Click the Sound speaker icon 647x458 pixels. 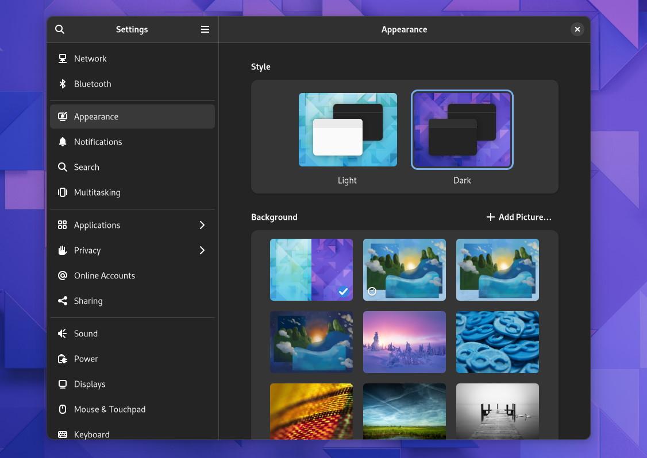pos(62,333)
